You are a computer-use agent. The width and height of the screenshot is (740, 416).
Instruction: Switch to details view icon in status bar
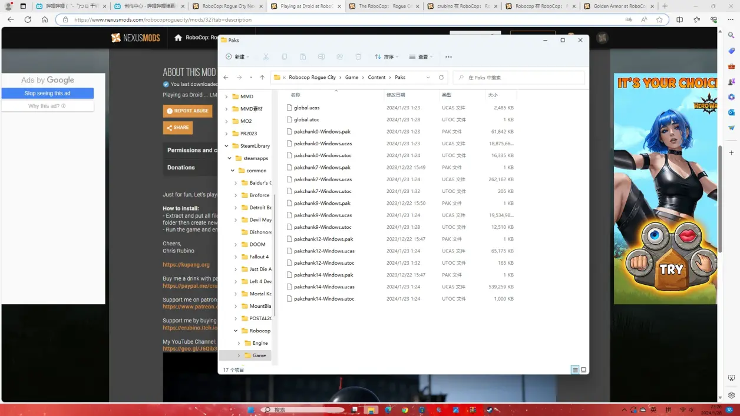[575, 370]
